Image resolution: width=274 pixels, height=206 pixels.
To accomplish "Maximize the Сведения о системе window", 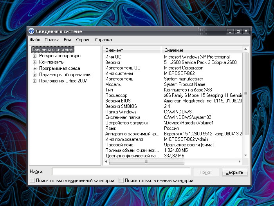I will click(x=238, y=31).
